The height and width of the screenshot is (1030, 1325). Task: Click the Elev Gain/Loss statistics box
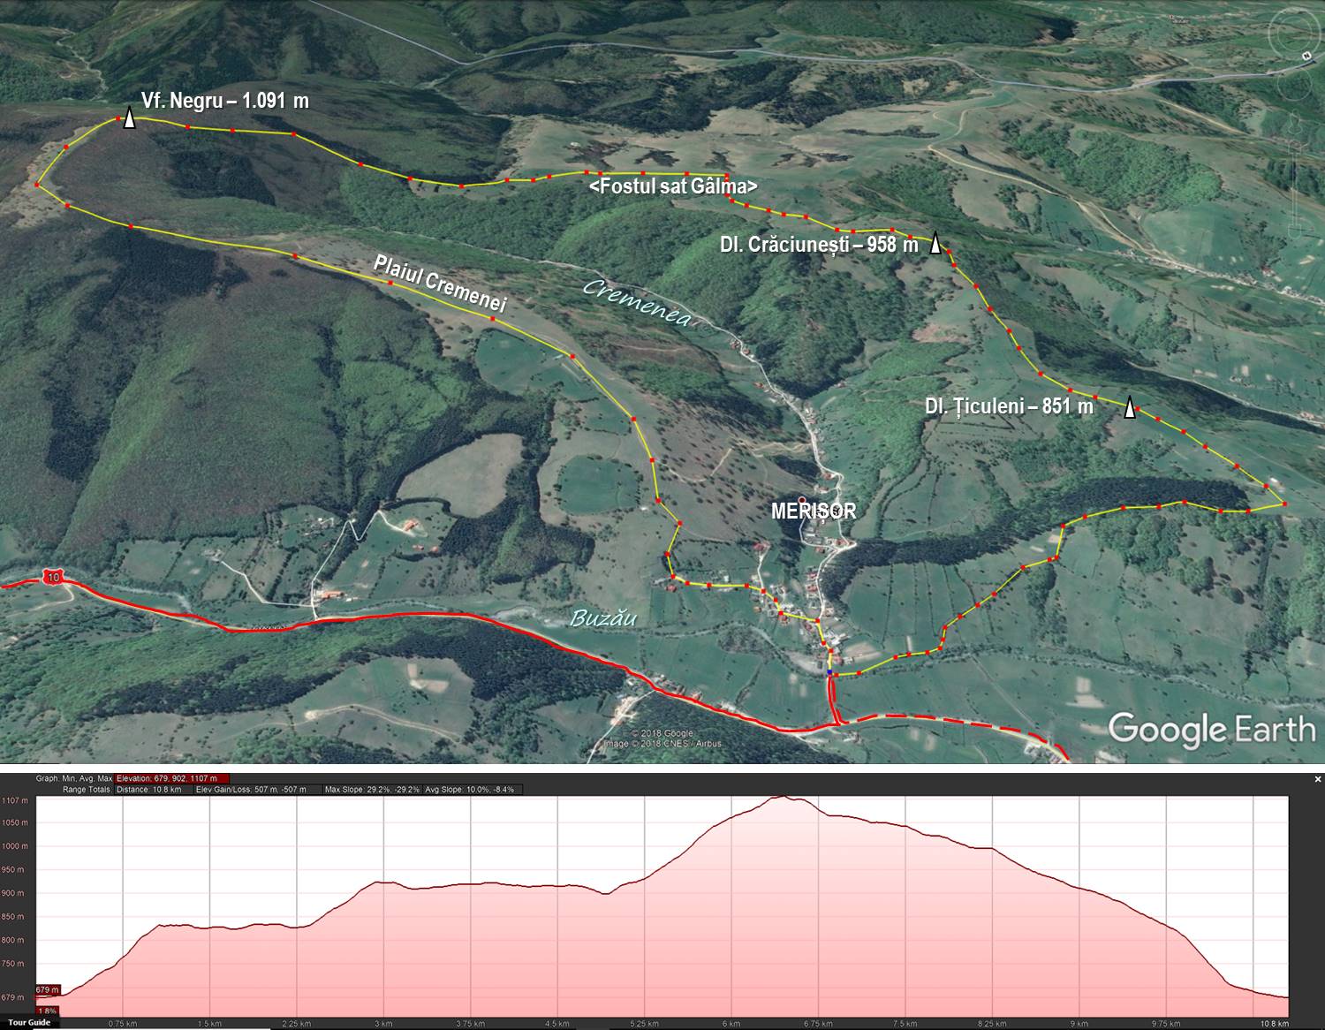(x=250, y=789)
